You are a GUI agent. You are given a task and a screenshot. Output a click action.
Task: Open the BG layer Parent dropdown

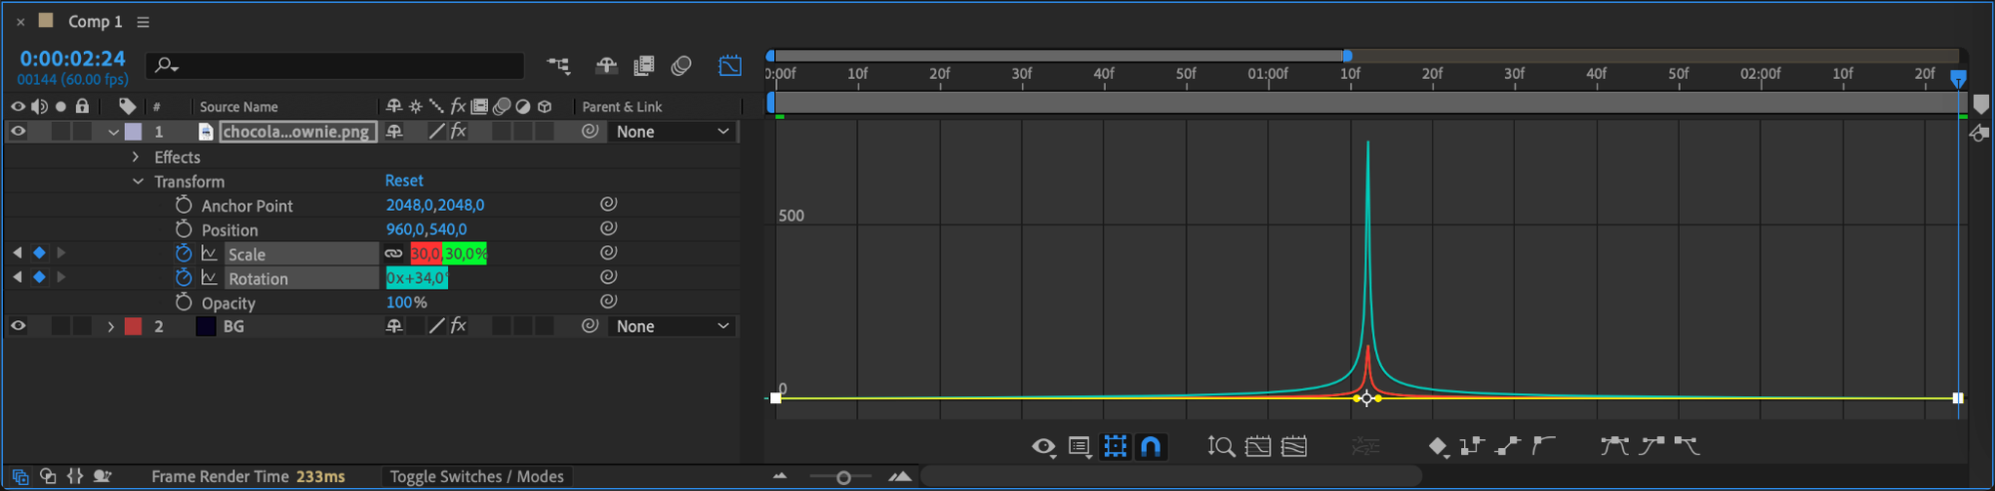(x=672, y=326)
